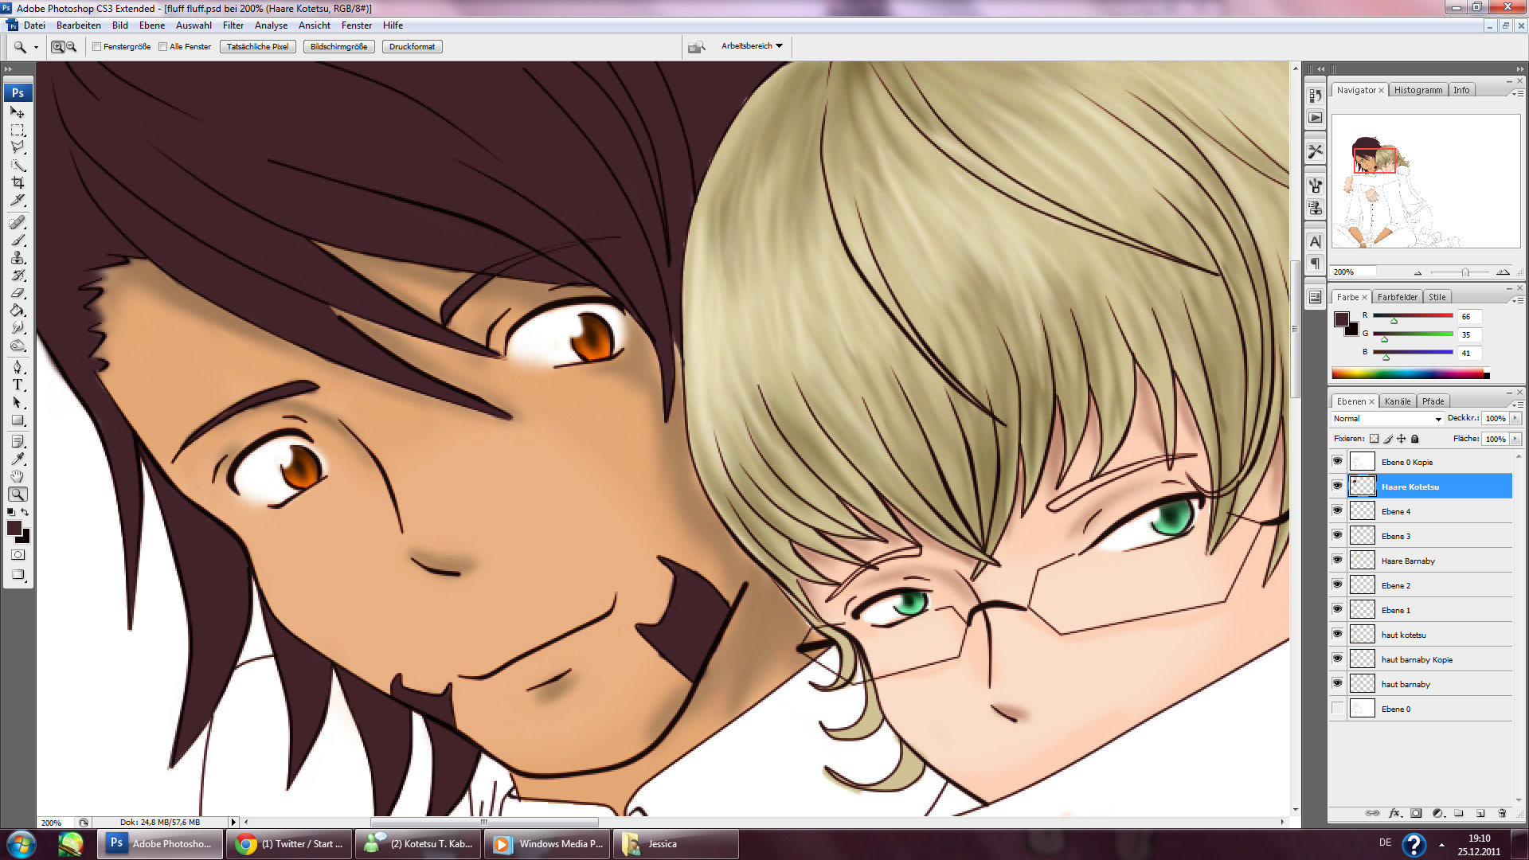Select the Magic Wand tool

[x=18, y=165]
